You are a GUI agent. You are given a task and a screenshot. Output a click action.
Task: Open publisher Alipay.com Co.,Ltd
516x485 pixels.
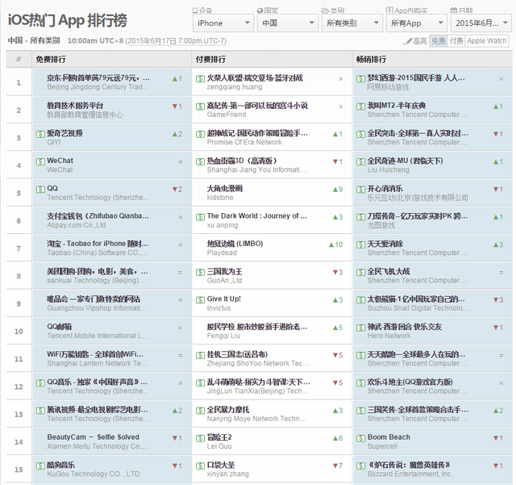pos(77,225)
